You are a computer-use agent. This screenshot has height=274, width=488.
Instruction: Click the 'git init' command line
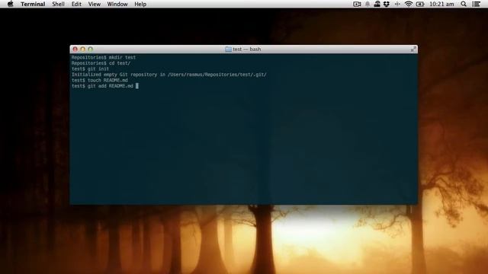click(x=90, y=69)
